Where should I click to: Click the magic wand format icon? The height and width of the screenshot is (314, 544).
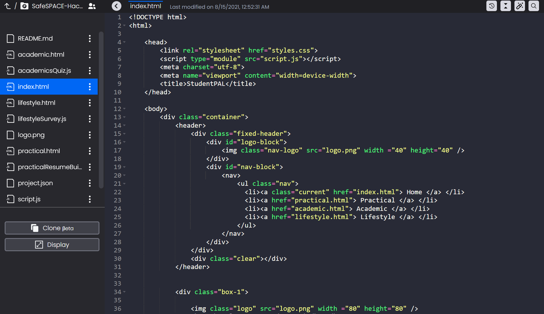[520, 6]
